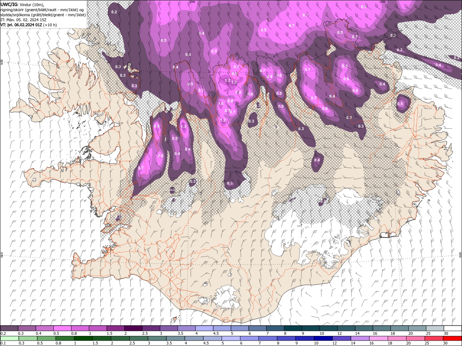Click the upper legend swatch between 3 and 3.5
The height and width of the screenshot is (346, 462).
point(169,328)
